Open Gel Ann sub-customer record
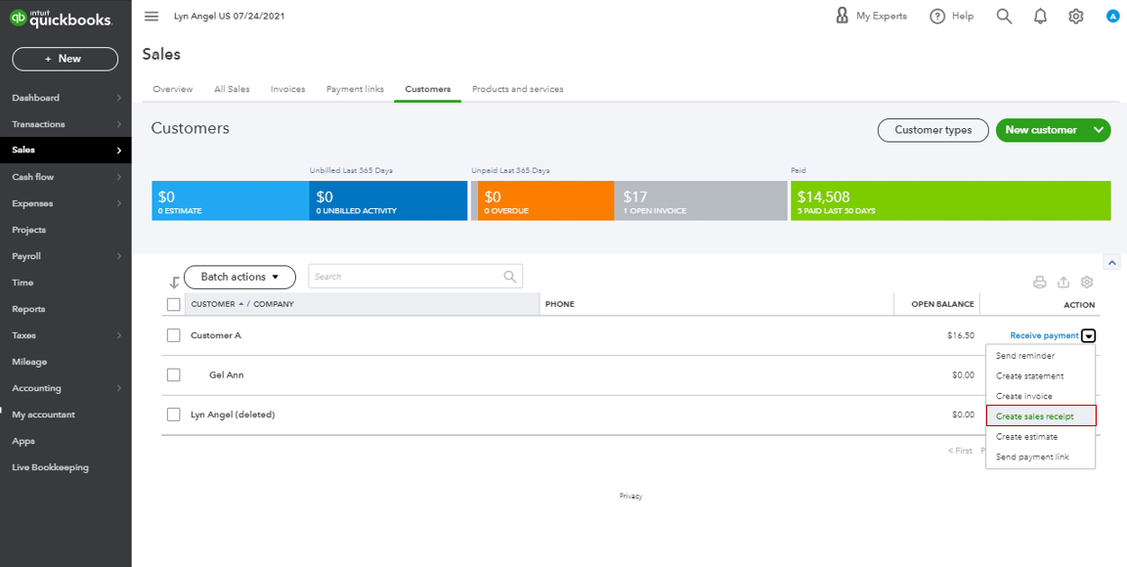 (x=227, y=375)
